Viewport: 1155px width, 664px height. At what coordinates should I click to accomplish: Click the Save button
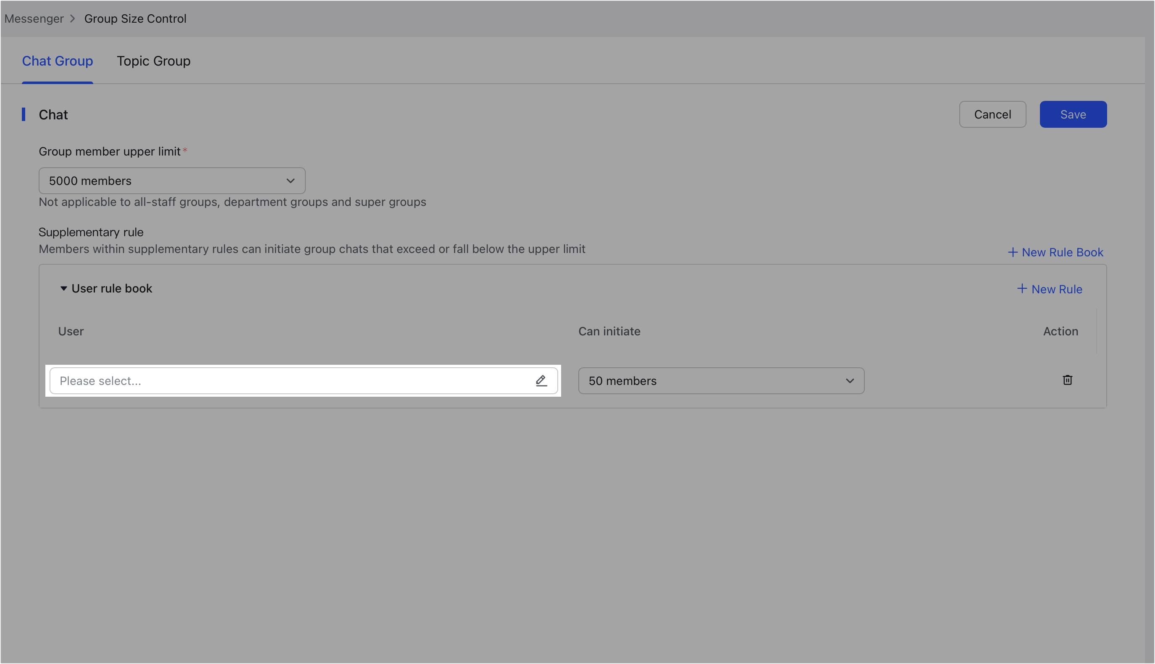click(1073, 114)
